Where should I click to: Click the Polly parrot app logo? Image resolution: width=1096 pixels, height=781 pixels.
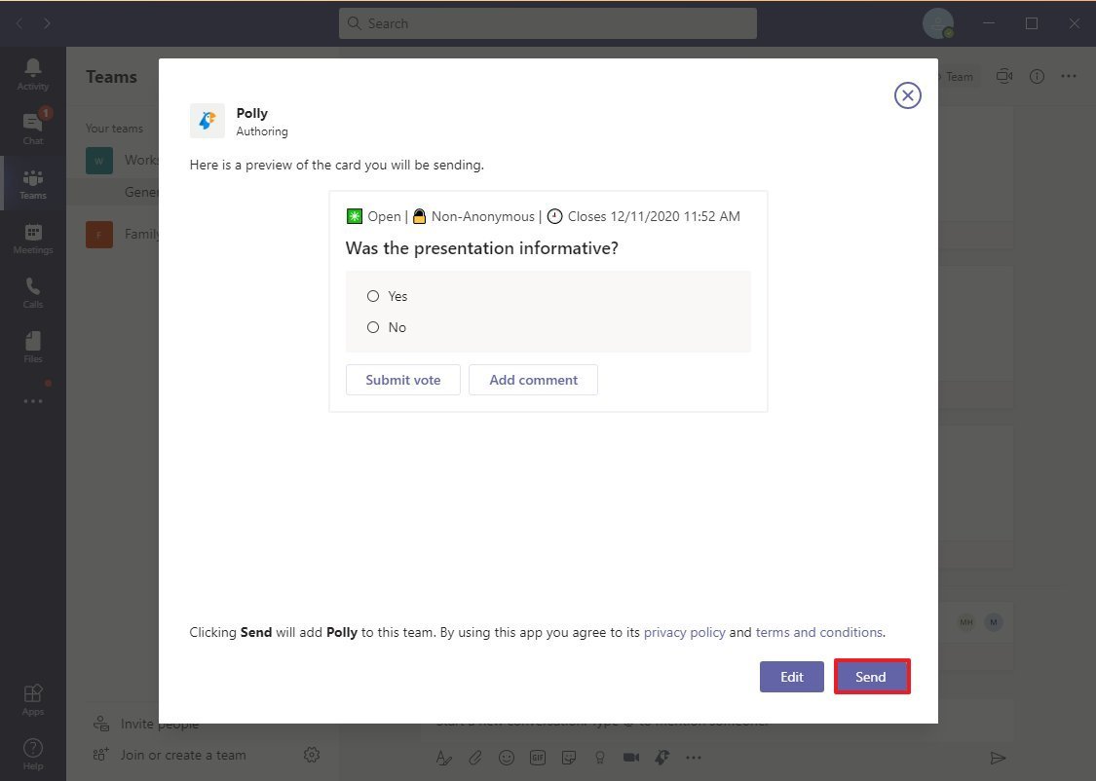207,121
